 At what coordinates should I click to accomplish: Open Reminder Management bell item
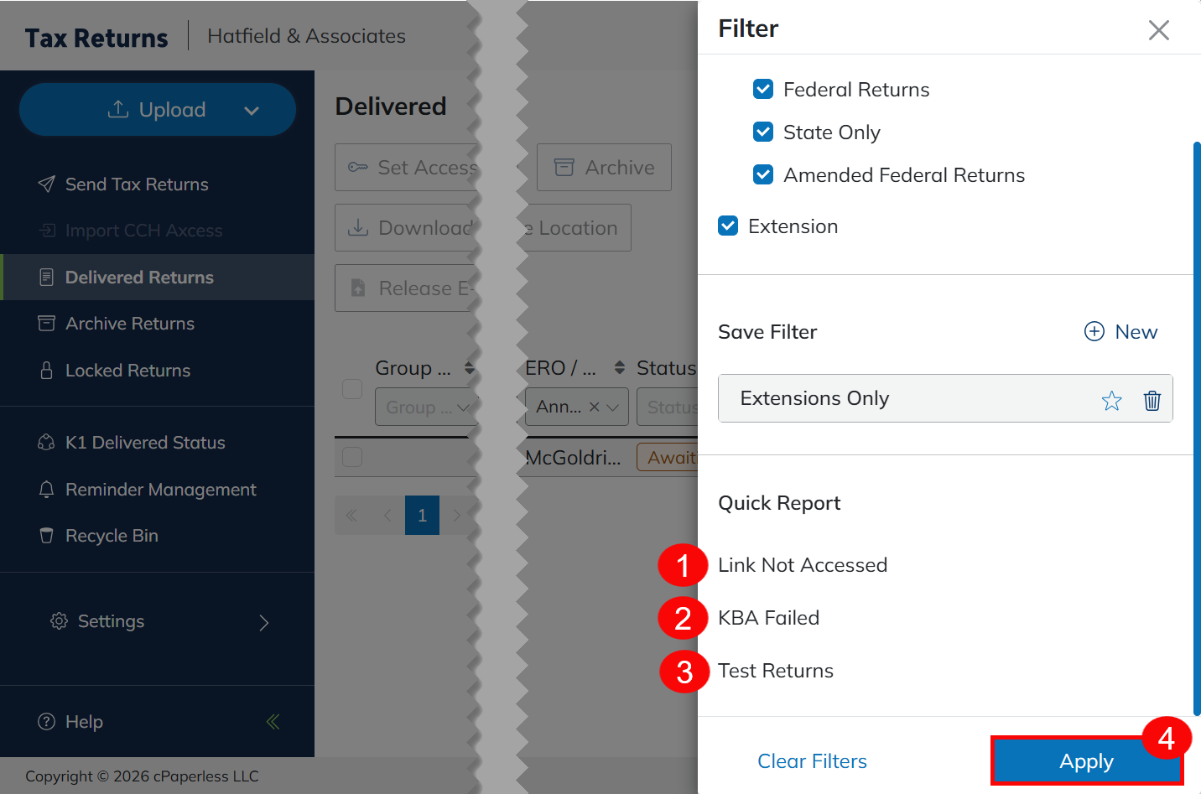tap(160, 490)
